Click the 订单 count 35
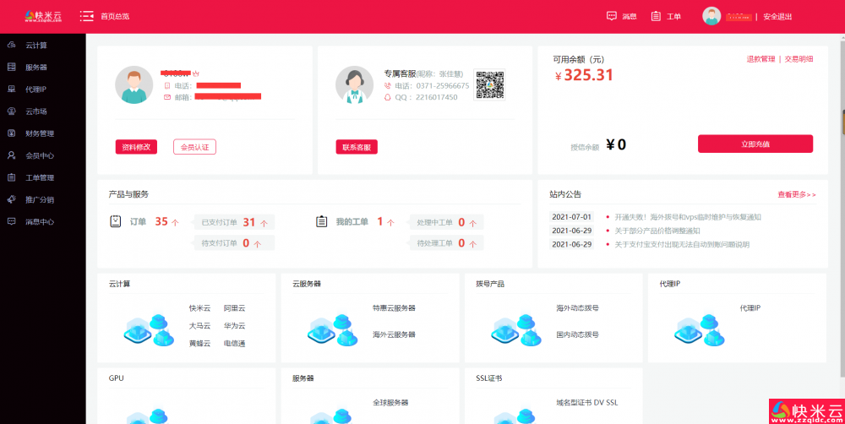The width and height of the screenshot is (845, 424). click(x=161, y=221)
